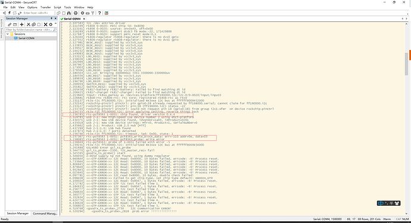Click the Paste toolbar icon
The height and width of the screenshot is (223, 411).
tap(64, 13)
